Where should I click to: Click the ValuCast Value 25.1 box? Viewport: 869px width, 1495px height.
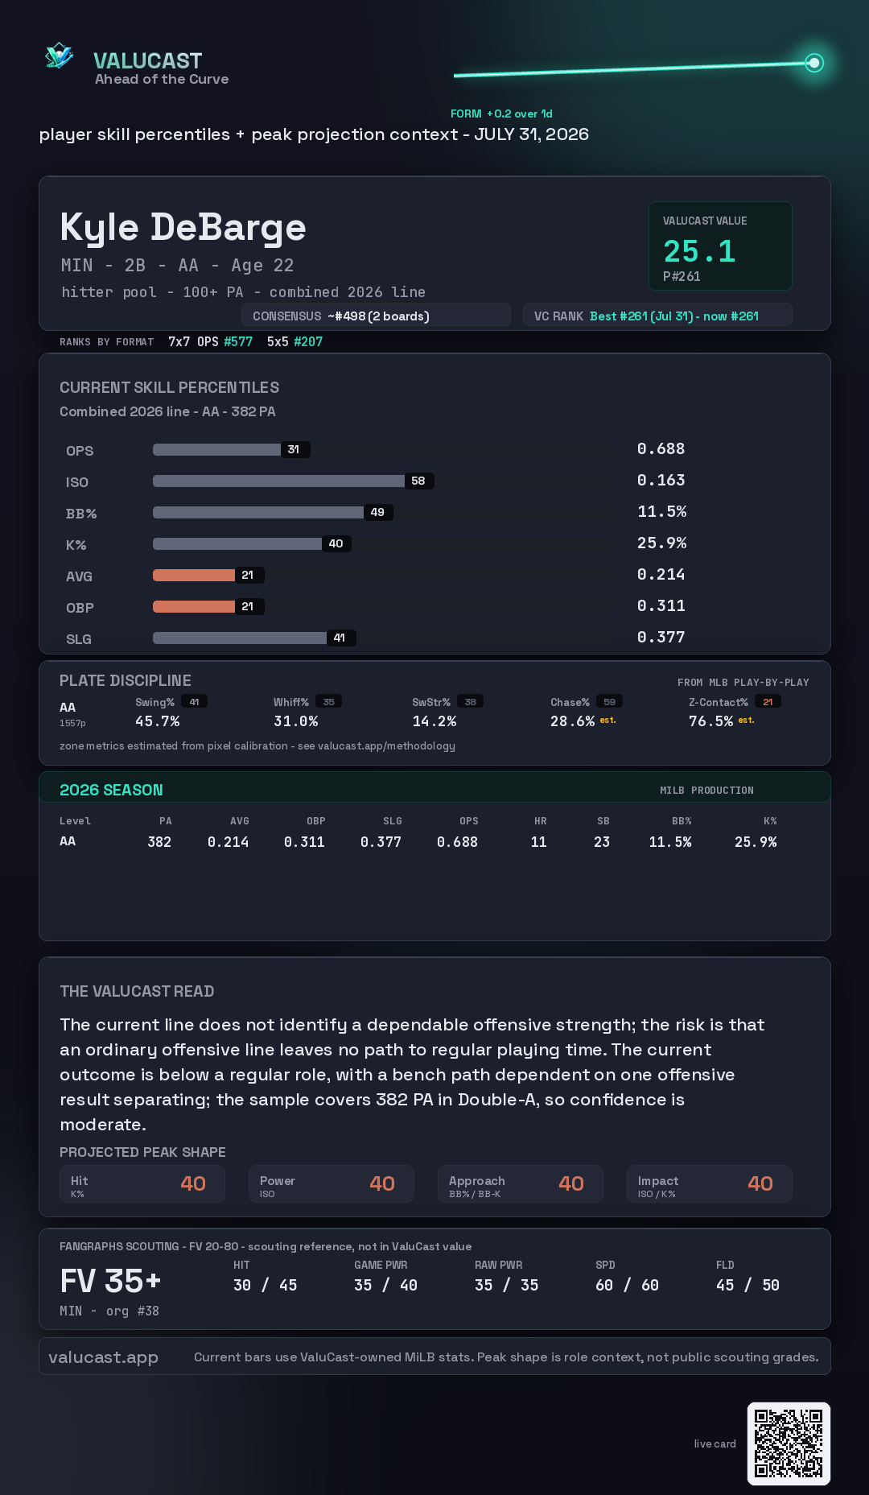[720, 246]
